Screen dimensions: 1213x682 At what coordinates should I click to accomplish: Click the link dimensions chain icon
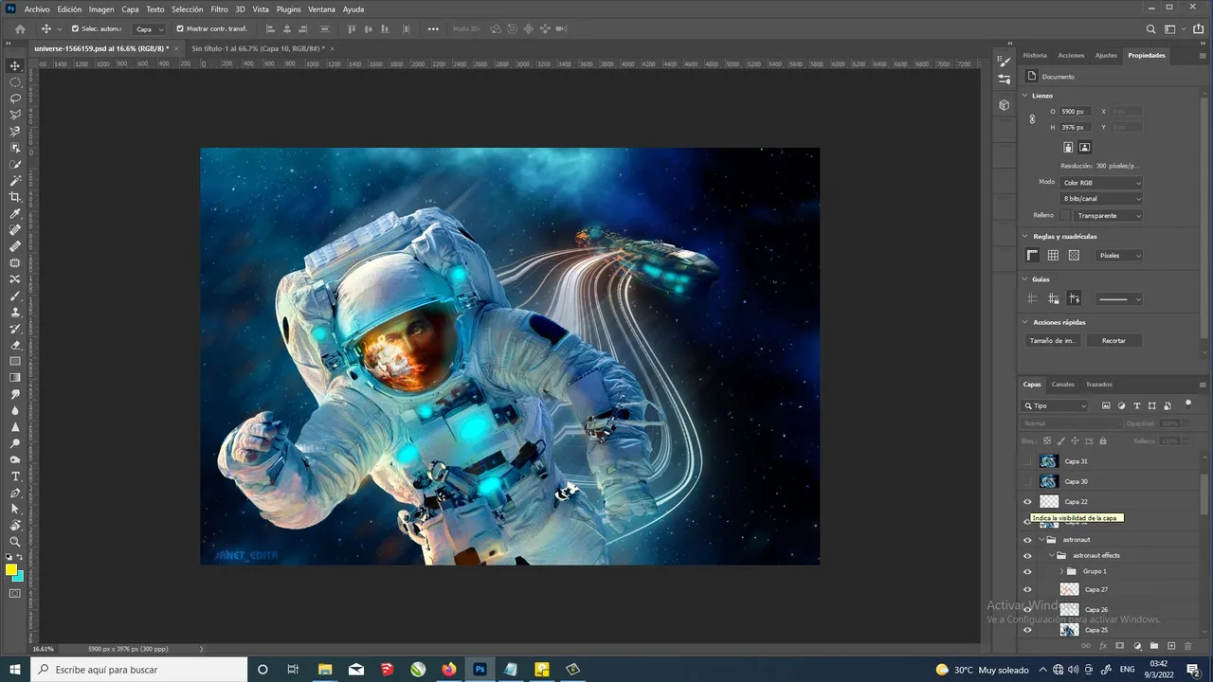tap(1032, 119)
